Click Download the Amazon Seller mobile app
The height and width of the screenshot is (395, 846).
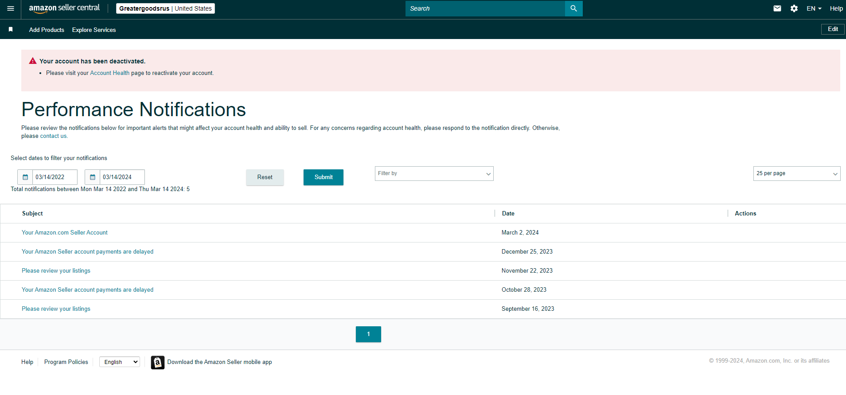(x=219, y=362)
